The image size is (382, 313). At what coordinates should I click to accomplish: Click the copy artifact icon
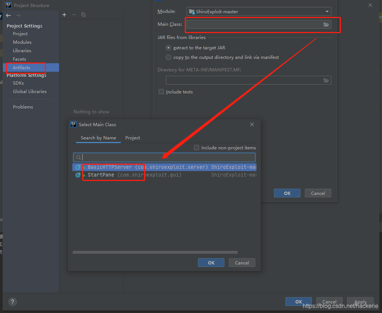coord(83,15)
